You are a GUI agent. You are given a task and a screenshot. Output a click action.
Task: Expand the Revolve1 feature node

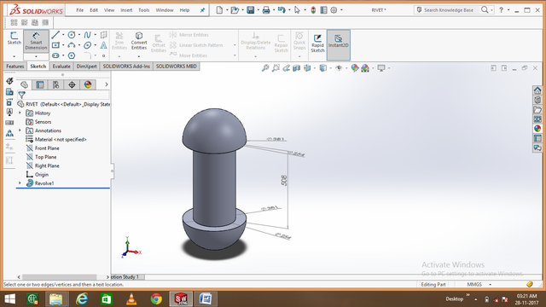[x=20, y=182]
